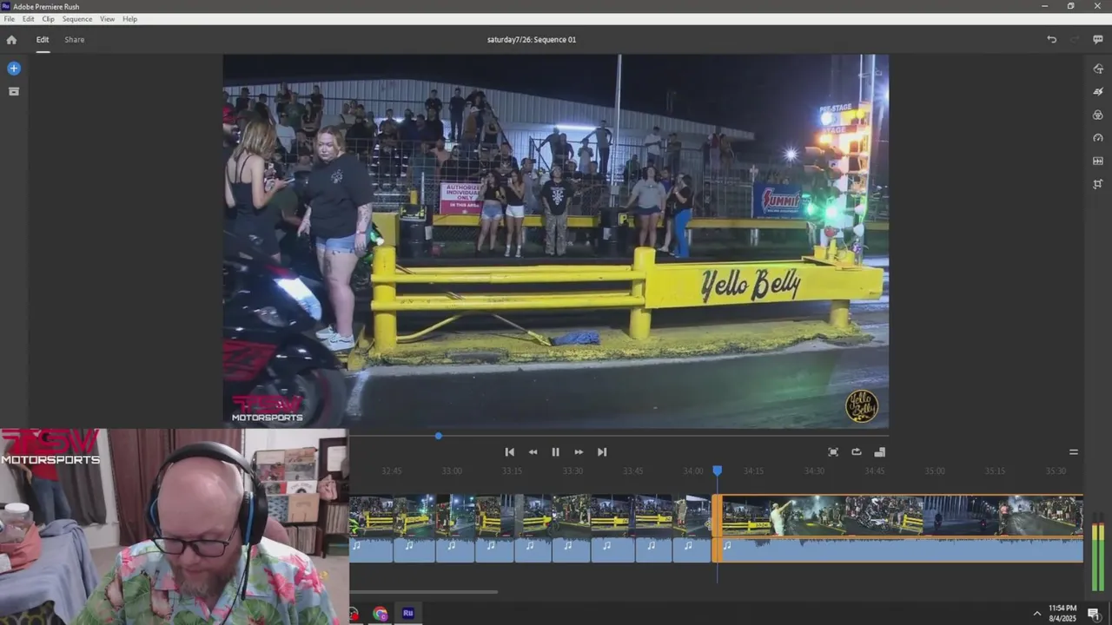Go to the Home screen
This screenshot has height=625, width=1112.
11,40
